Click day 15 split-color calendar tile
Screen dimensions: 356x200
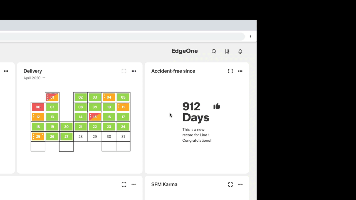point(95,117)
